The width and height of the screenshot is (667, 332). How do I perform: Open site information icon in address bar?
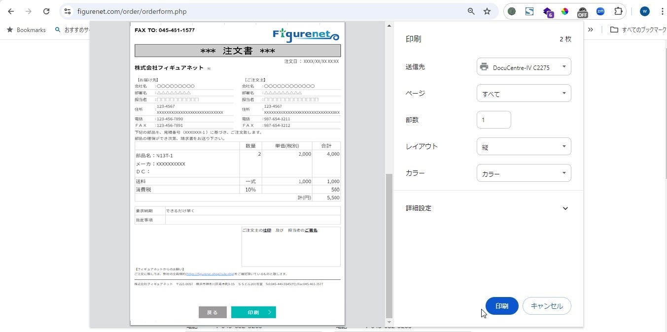[x=68, y=11]
